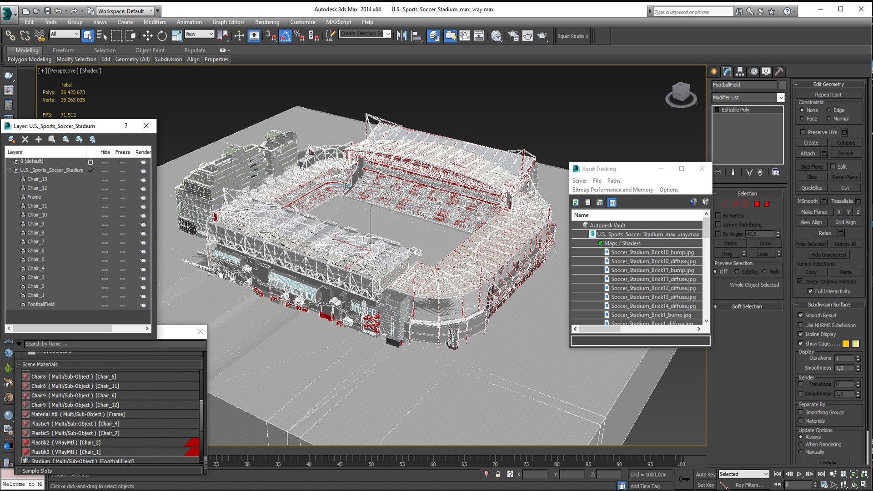Select Element sub-object red cube icon
873x491 pixels.
point(767,204)
